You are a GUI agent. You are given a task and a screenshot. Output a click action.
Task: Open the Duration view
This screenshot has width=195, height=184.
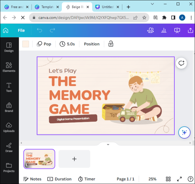(59, 179)
